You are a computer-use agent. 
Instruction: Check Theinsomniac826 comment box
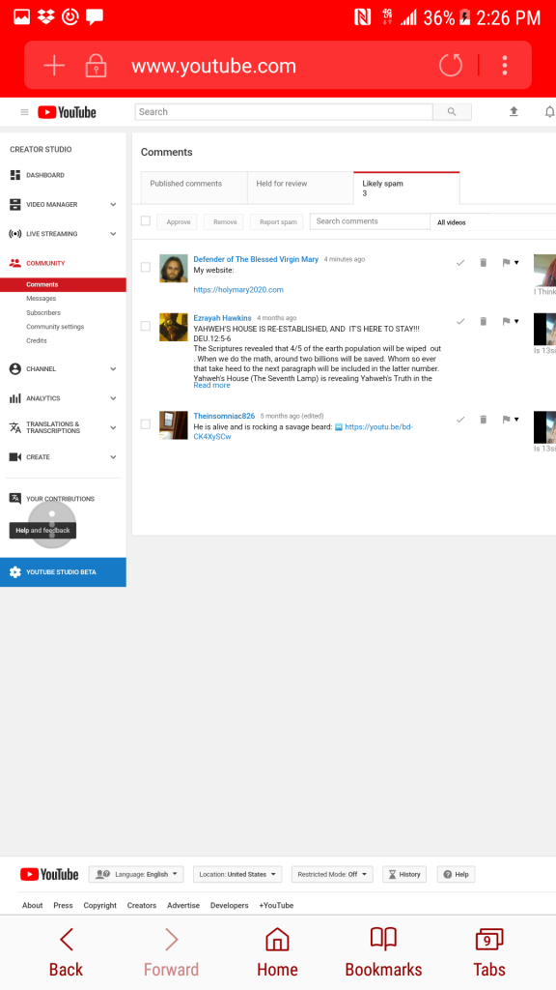tap(146, 423)
